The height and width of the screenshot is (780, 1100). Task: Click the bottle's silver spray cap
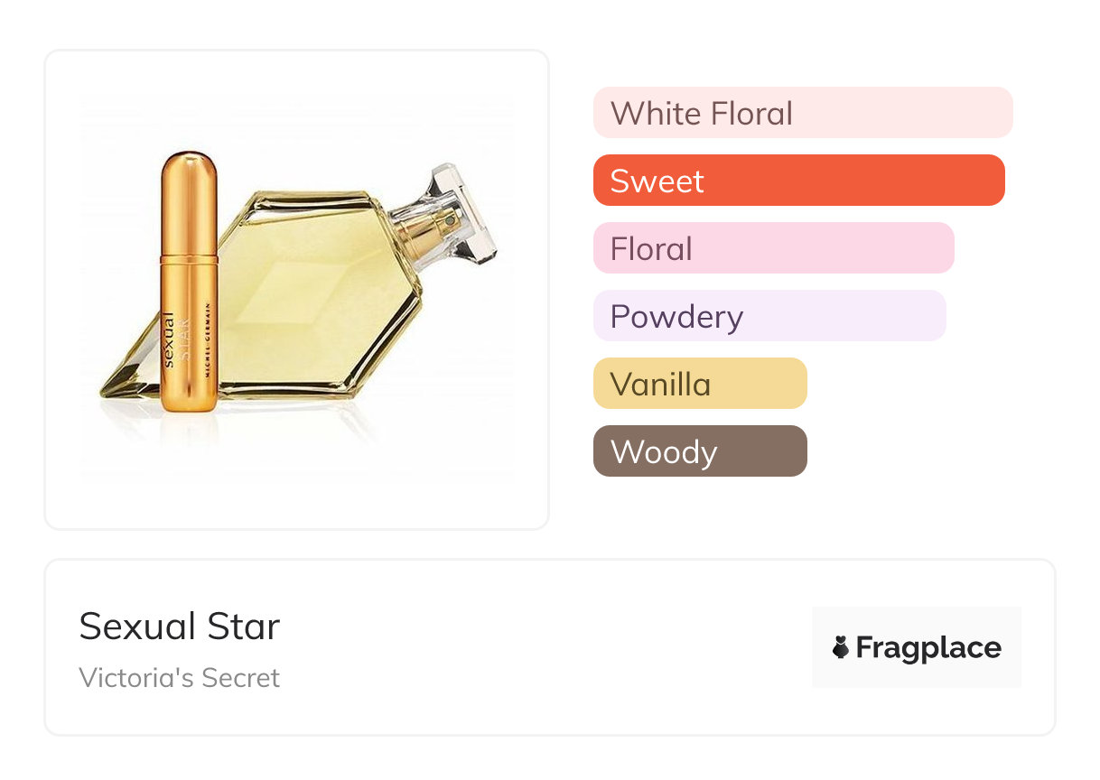pos(461,212)
